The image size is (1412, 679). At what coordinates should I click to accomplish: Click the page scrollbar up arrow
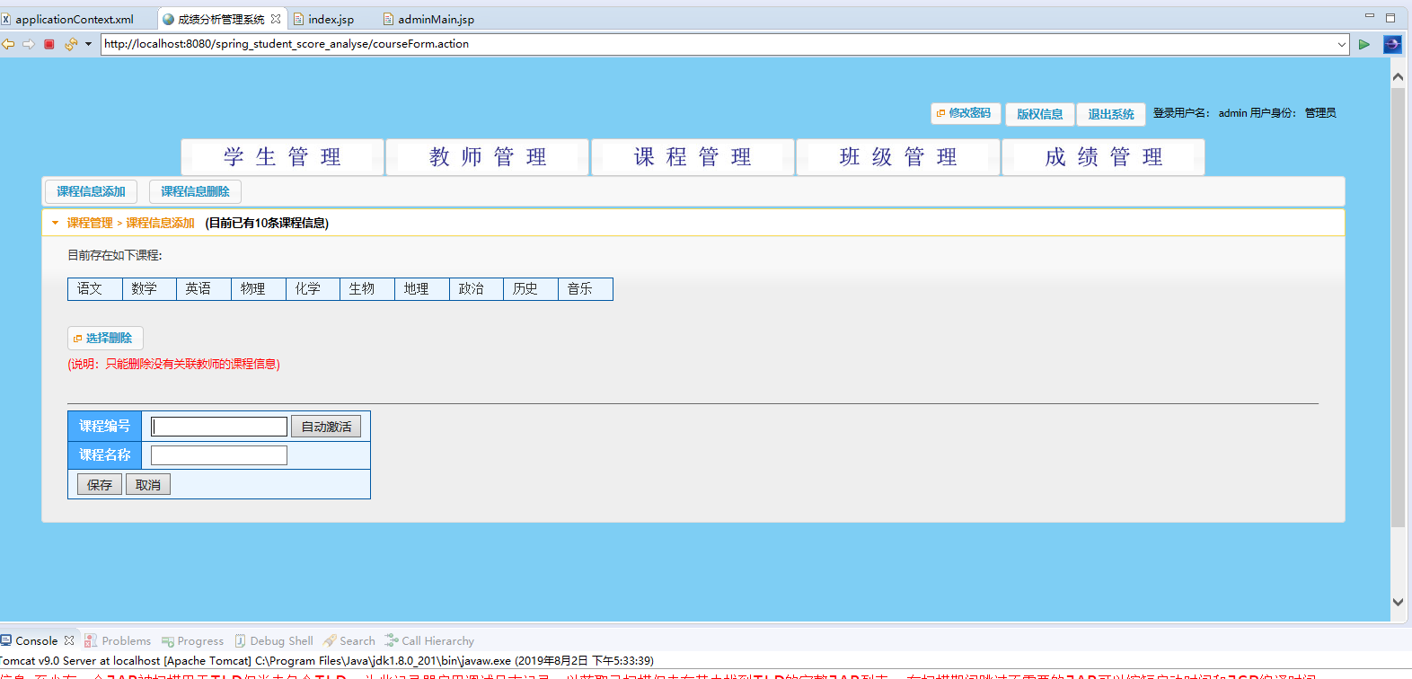1398,77
